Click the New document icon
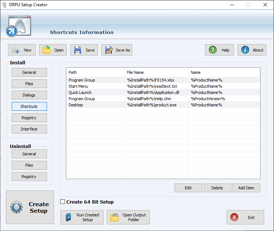Image resolution: width=274 pixels, height=231 pixels. 16,50
